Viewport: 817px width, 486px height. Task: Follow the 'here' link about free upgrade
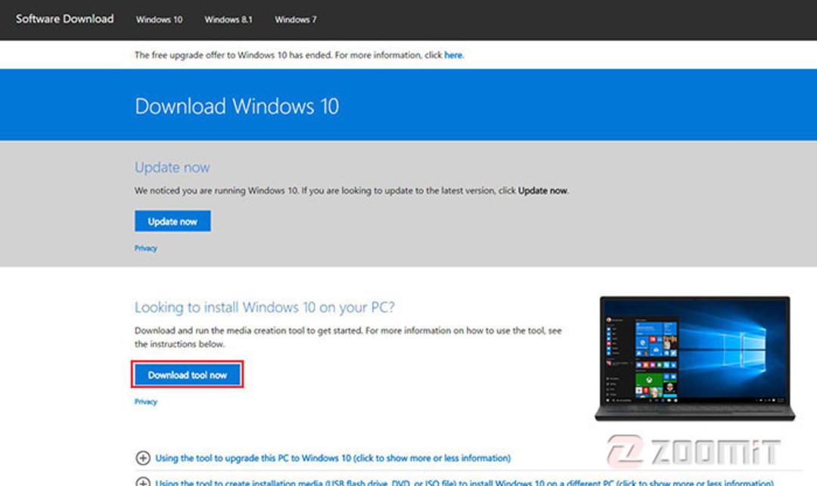[x=453, y=55]
